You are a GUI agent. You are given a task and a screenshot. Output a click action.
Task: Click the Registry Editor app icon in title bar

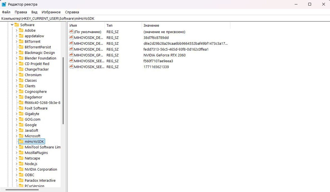point(4,4)
